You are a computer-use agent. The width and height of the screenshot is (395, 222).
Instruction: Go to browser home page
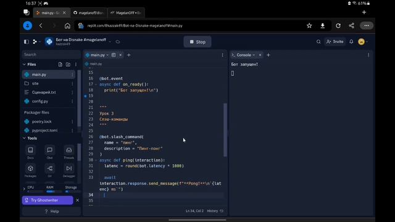click(x=67, y=26)
